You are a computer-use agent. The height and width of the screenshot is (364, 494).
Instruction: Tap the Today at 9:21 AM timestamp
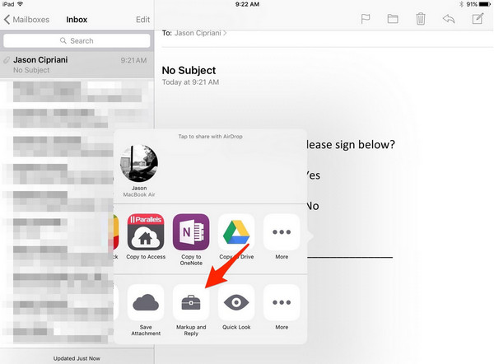[x=190, y=82]
